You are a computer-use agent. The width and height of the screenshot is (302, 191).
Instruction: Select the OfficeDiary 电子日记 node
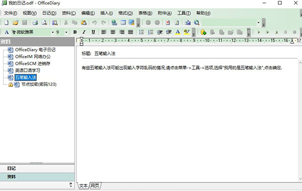(x=35, y=50)
